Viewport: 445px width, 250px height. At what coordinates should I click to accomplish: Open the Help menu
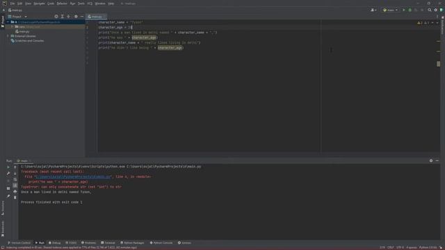pos(111,3)
